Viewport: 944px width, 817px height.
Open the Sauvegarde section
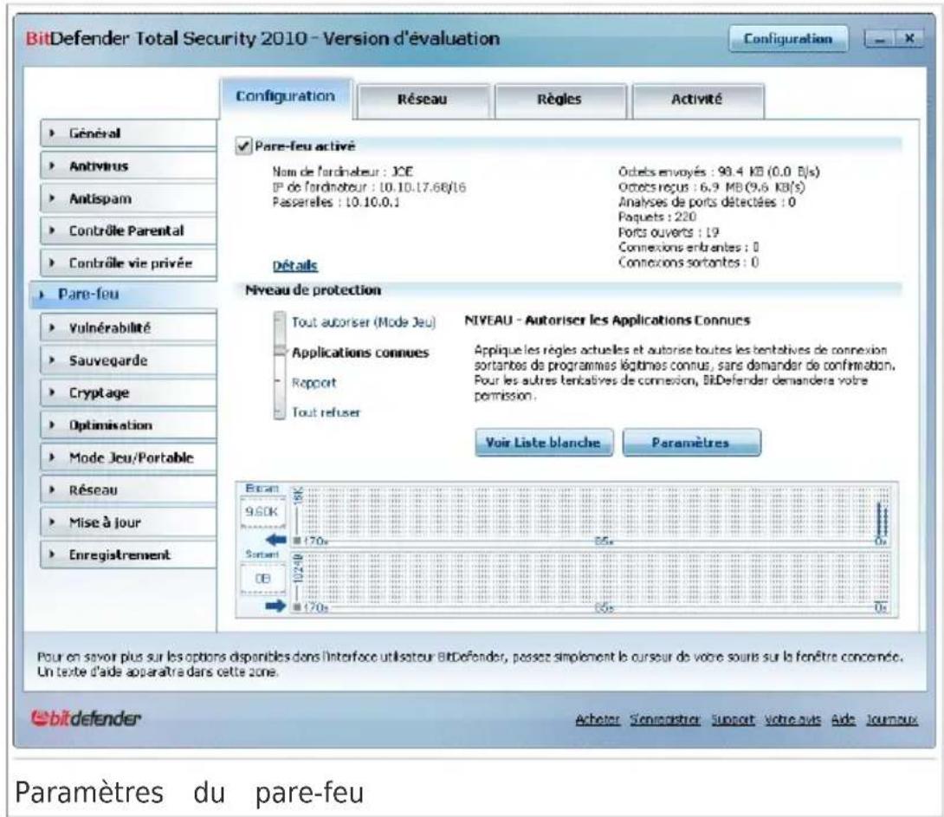point(128,360)
